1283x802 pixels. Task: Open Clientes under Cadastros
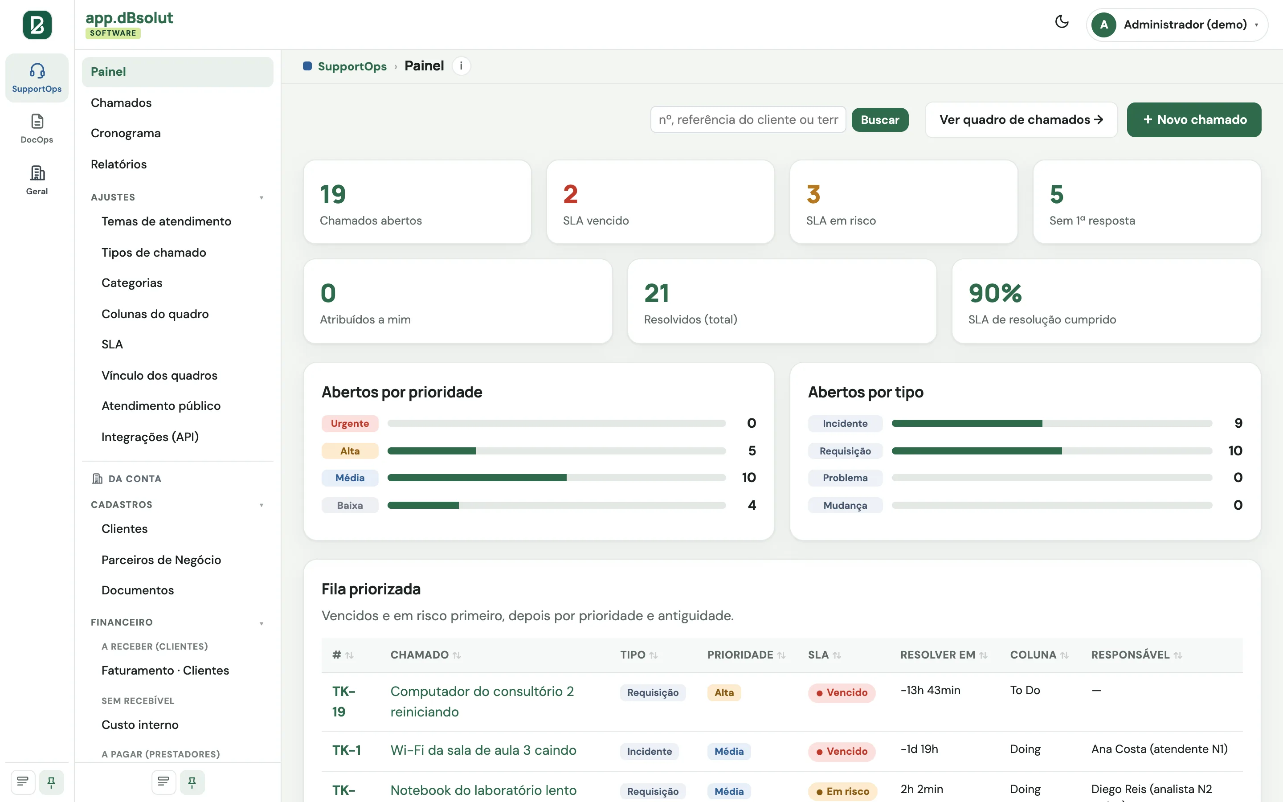pos(183,529)
